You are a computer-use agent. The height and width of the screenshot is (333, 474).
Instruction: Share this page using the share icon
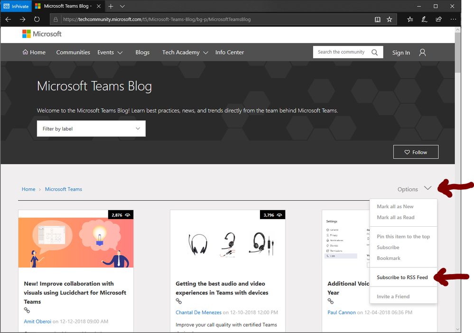pos(438,19)
